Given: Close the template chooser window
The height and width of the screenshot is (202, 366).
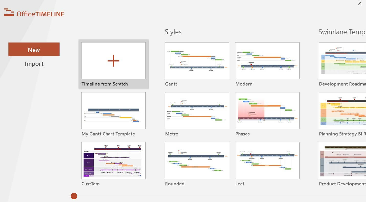Looking at the screenshot, I should pos(360,3).
